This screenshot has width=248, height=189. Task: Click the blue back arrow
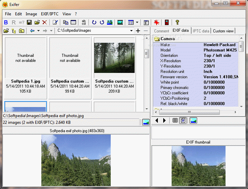[x=32, y=31]
